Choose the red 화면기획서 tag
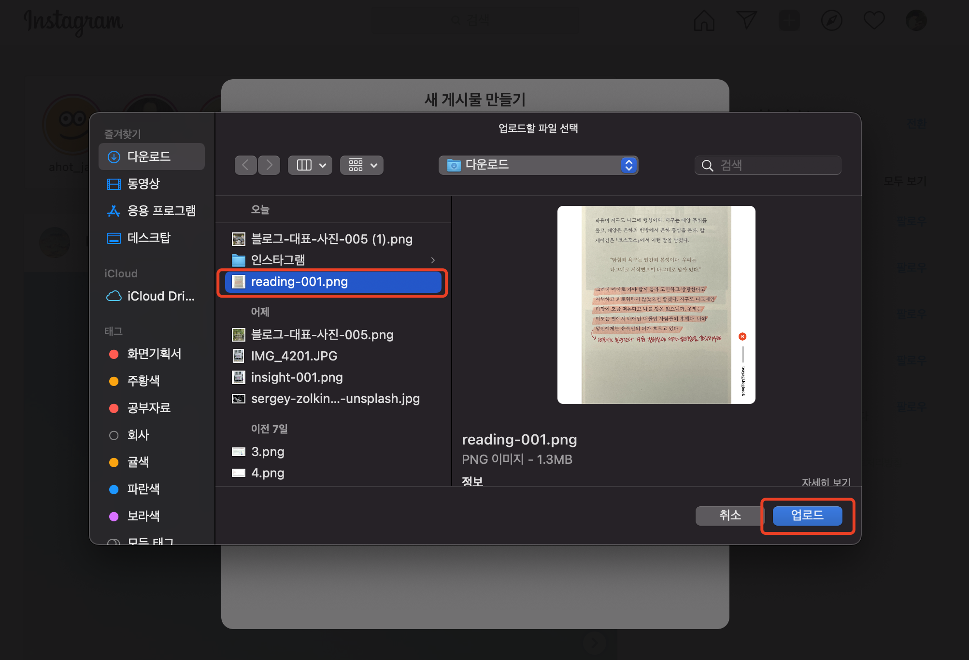Image resolution: width=969 pixels, height=660 pixels. pos(152,354)
